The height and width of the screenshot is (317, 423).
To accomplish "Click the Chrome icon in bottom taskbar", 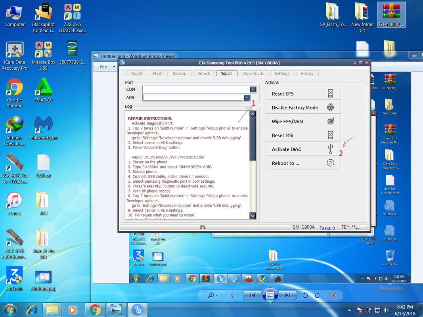I will 95,310.
